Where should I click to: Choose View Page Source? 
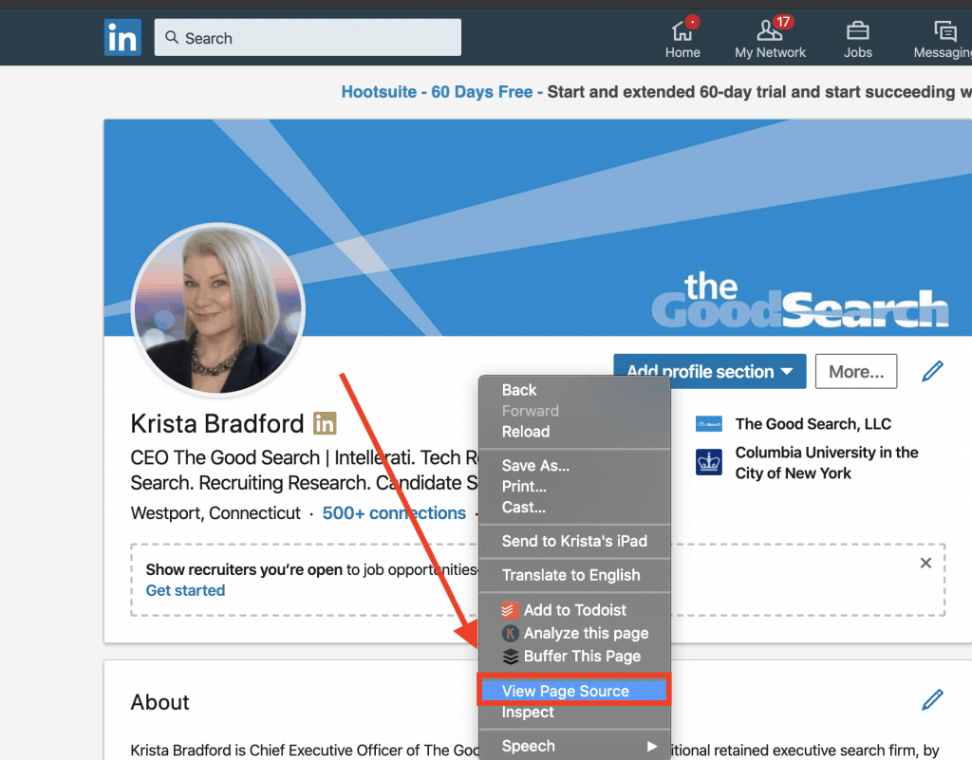point(574,691)
